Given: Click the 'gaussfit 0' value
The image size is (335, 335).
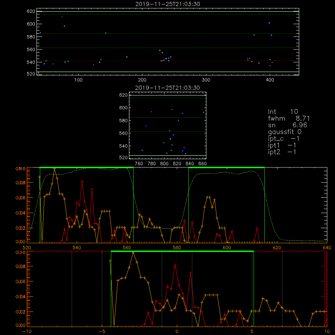Looking at the screenshot, I should tap(284, 132).
